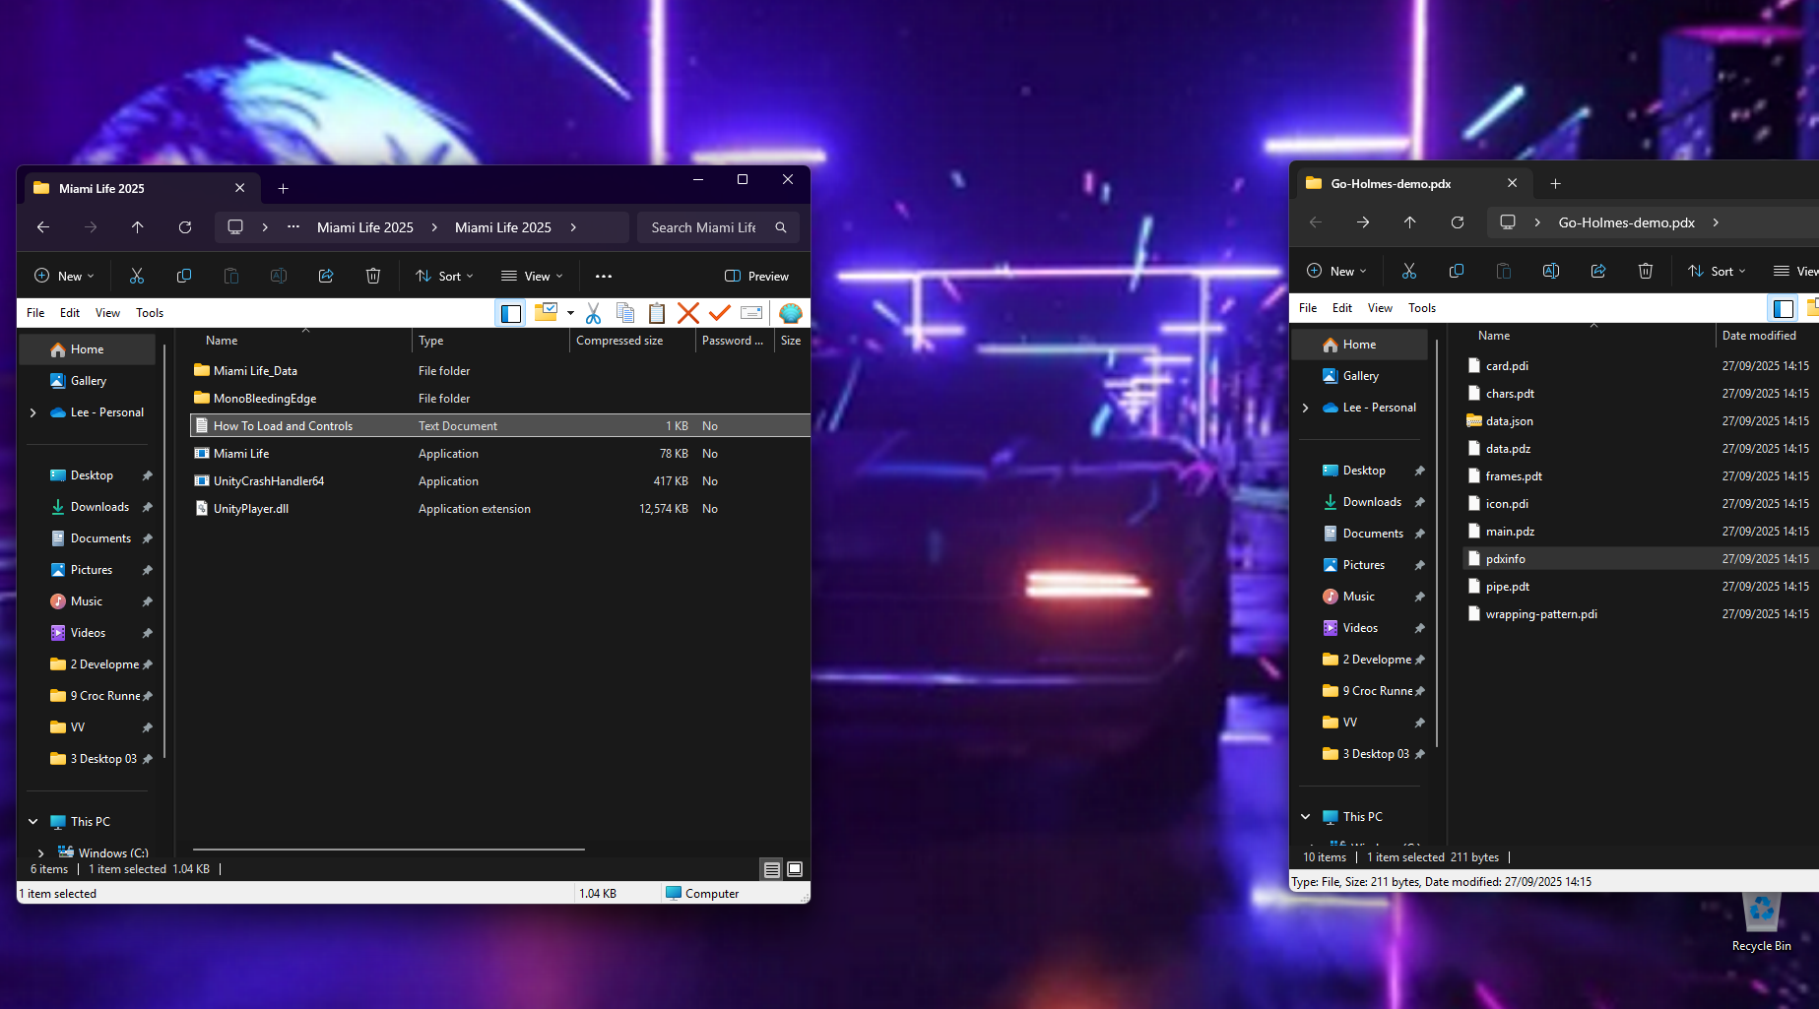
Task: Click properties card icon in Miami Life toolbar
Action: tap(751, 313)
